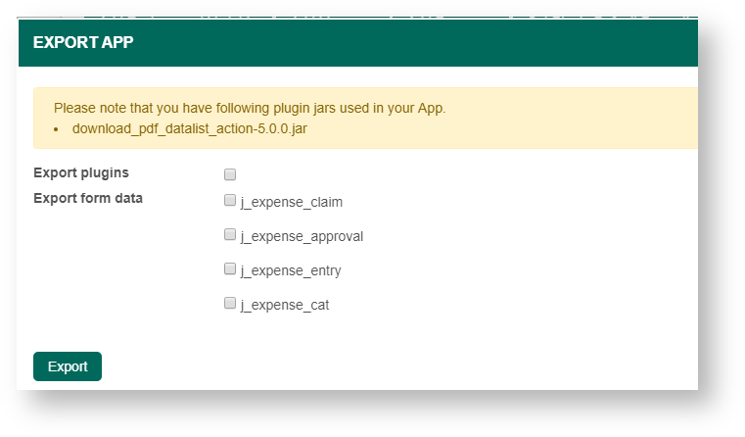Click the j_expense_claim label text
The width and height of the screenshot is (745, 437).
coord(291,202)
